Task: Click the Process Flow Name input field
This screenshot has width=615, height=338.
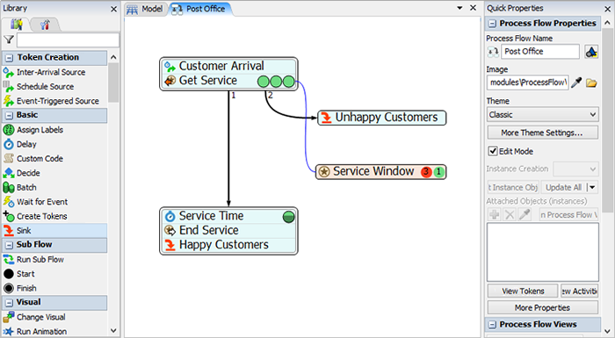Action: click(540, 52)
